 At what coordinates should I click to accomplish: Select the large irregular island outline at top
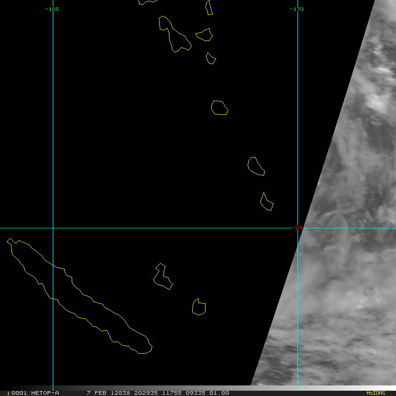(x=175, y=34)
